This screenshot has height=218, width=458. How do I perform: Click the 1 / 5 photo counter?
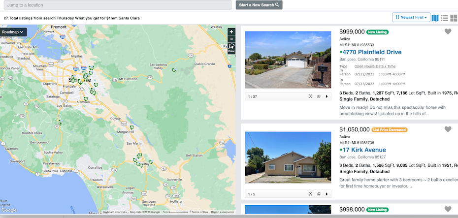pyautogui.click(x=252, y=194)
